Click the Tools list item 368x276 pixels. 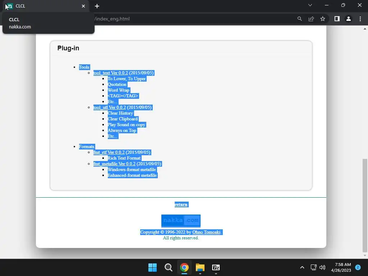[x=84, y=67]
